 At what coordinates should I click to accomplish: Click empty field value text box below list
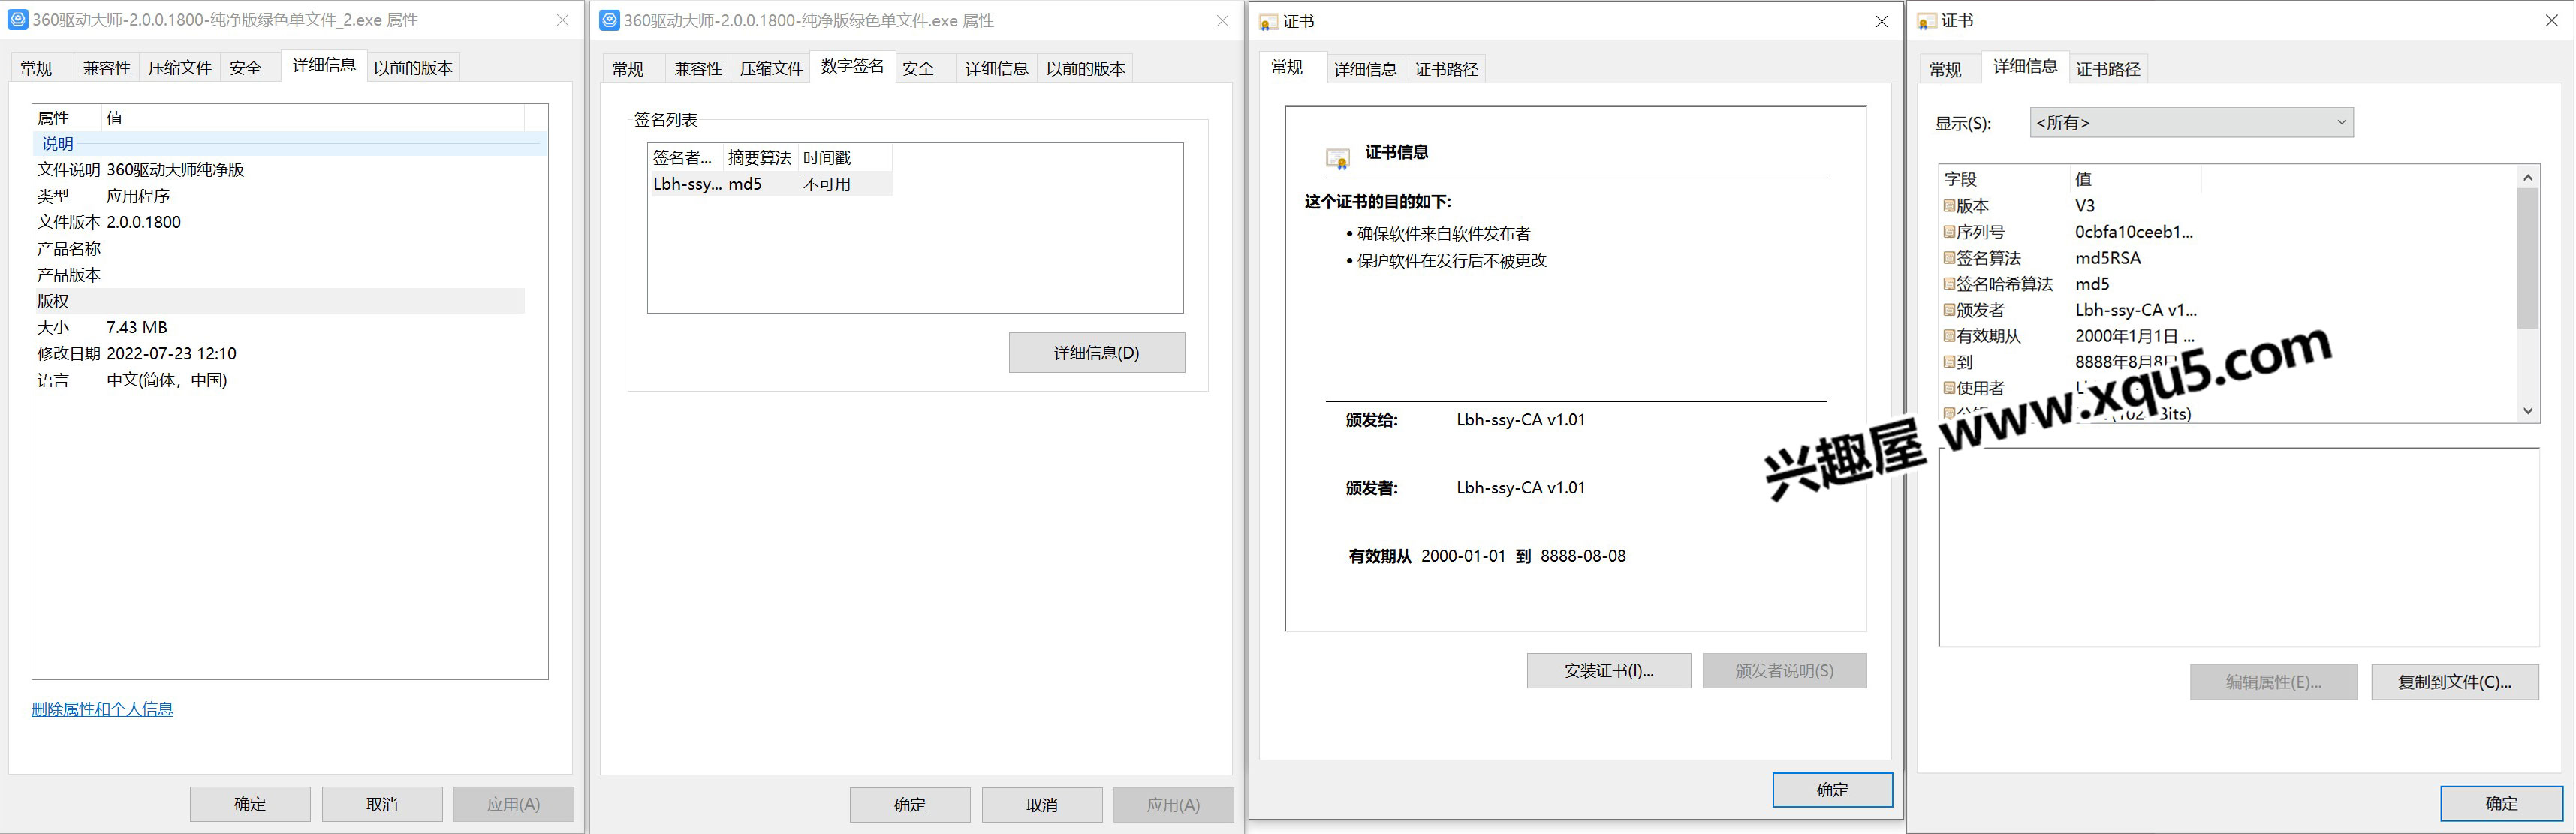(x=2239, y=546)
